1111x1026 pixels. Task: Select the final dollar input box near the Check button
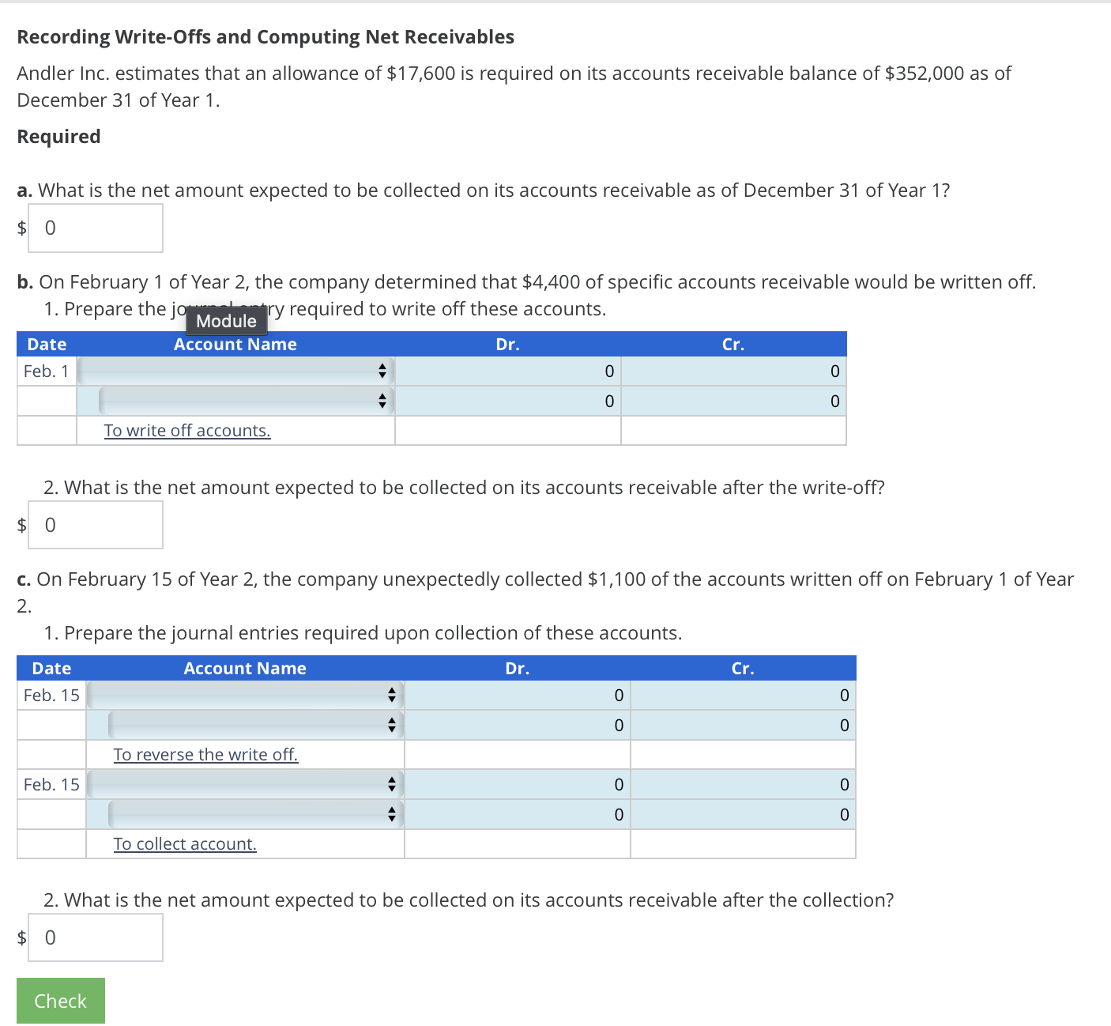click(x=95, y=937)
